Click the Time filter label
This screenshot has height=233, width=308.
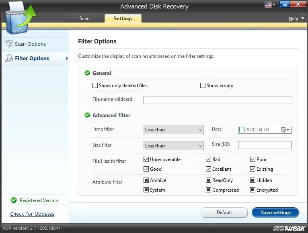[x=103, y=129]
